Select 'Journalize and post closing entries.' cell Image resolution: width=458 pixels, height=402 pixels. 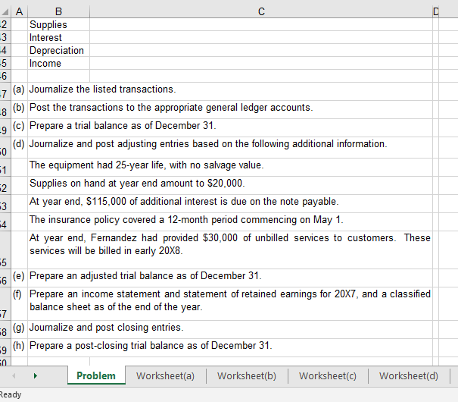coord(230,329)
